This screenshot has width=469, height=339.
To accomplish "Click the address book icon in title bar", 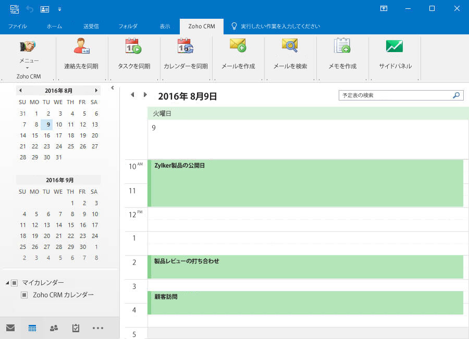I will 45,9.
